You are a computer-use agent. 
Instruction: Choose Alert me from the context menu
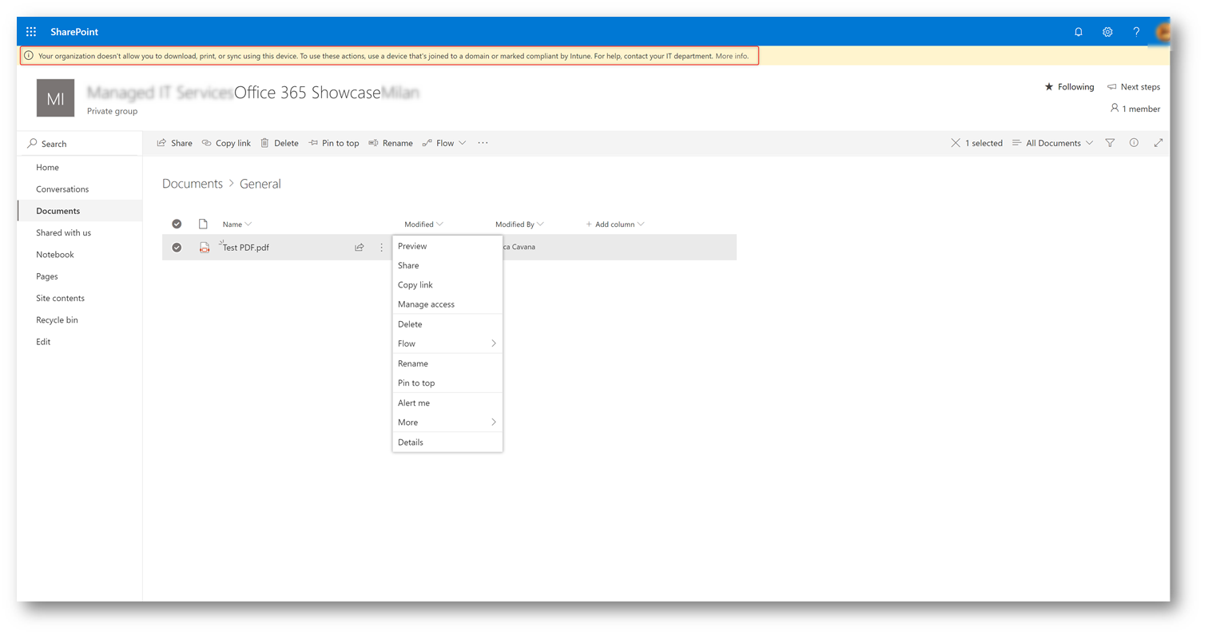pos(447,403)
